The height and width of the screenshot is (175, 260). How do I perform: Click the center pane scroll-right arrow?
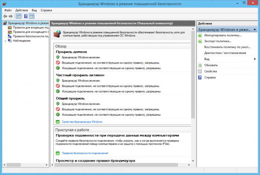(189, 165)
